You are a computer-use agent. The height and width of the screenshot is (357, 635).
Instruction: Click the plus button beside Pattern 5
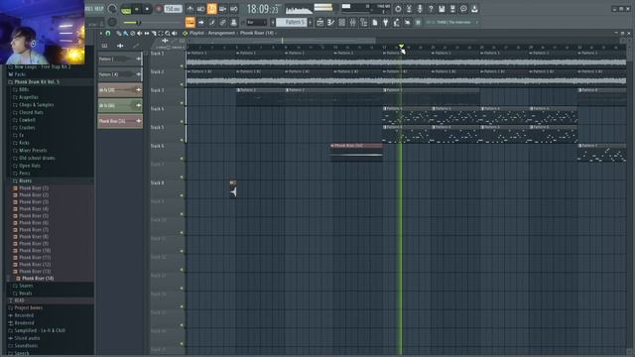(311, 22)
